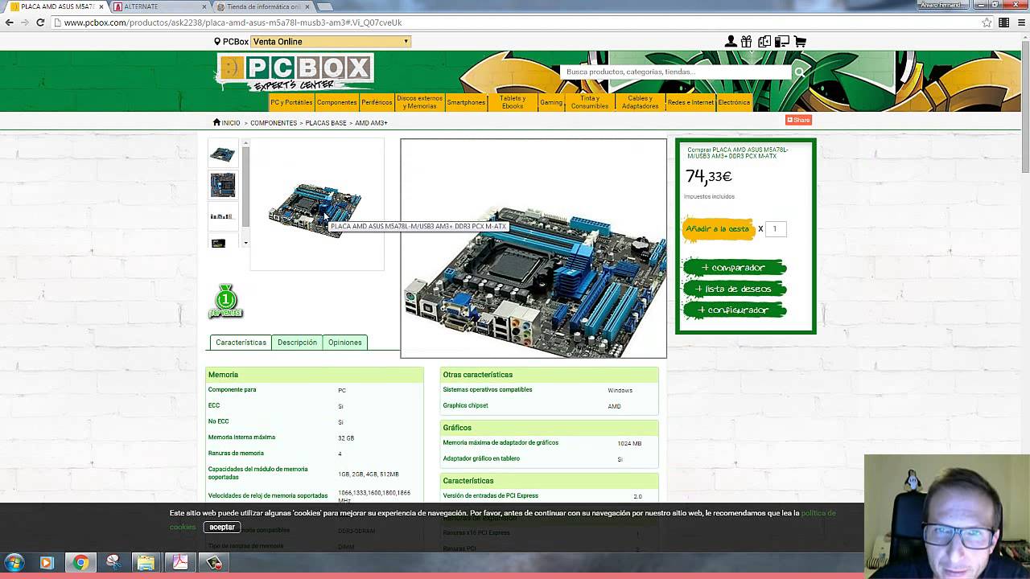Open the Windows Start button

[14, 563]
